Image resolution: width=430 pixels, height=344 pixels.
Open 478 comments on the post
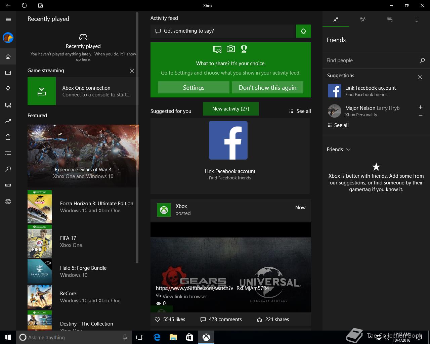point(221,319)
